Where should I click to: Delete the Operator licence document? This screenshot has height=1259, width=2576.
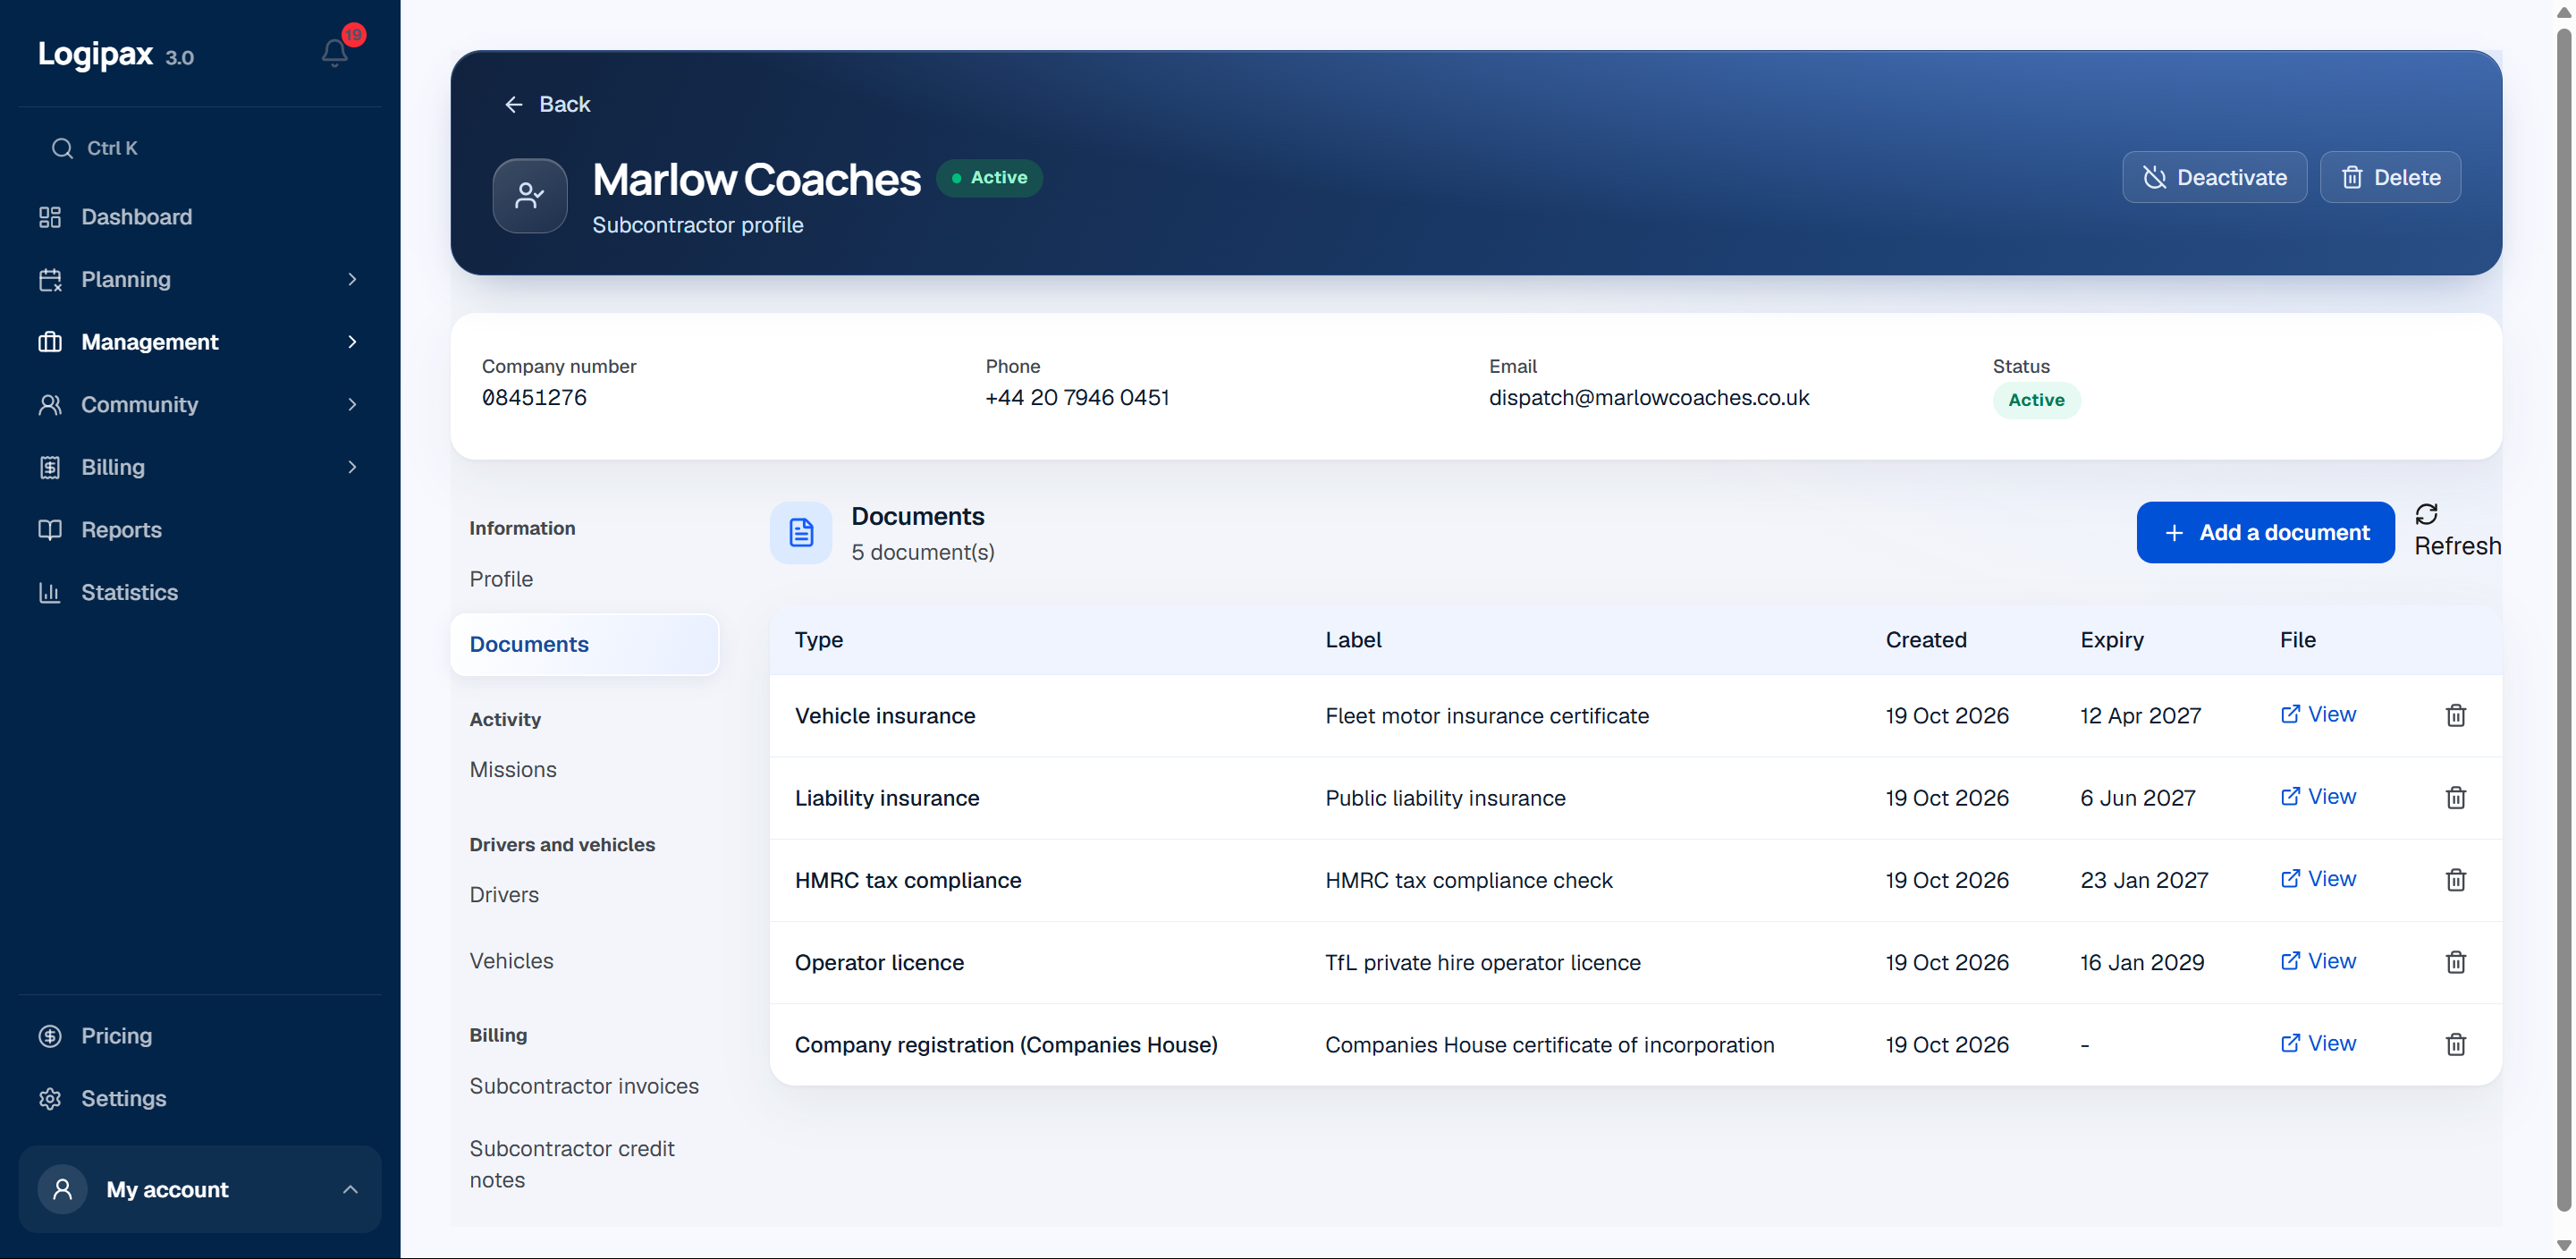pyautogui.click(x=2456, y=962)
